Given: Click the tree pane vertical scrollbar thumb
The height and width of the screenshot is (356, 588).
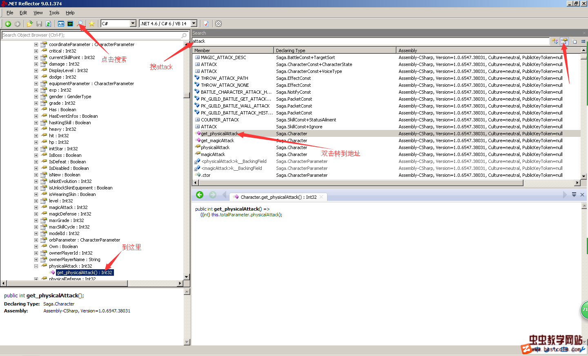Looking at the screenshot, I should point(187,95).
